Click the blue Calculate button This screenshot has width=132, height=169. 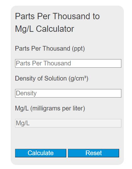[x=41, y=153]
